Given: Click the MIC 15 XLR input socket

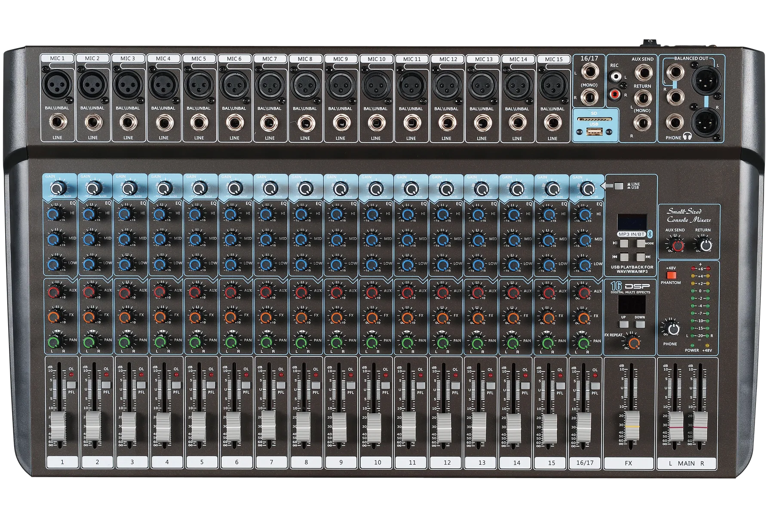Looking at the screenshot, I should click(x=553, y=85).
